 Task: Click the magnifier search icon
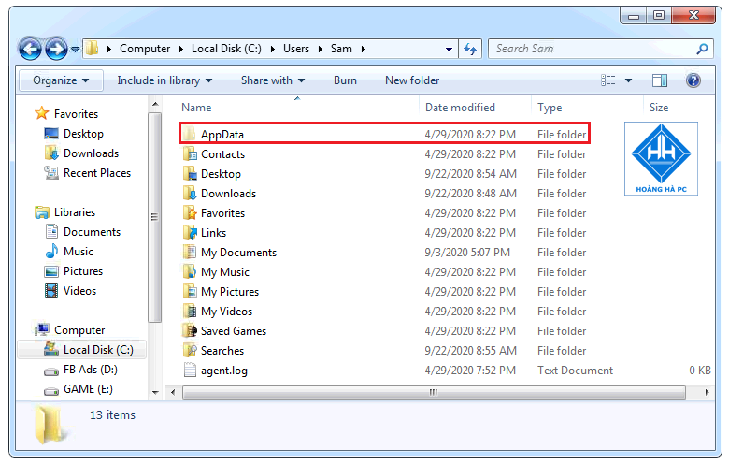[x=703, y=49]
